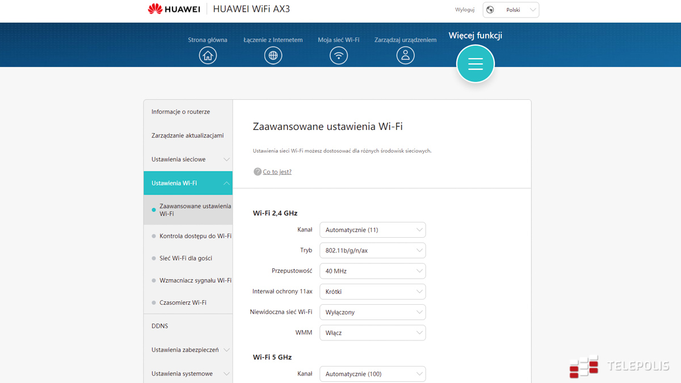Open the Kanal dropdown for Wi-Fi 2,4 GHz
The height and width of the screenshot is (383, 681).
[x=372, y=230]
